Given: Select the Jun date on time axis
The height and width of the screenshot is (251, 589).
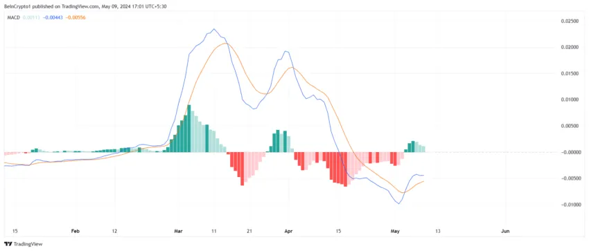Looking at the screenshot, I should click(505, 231).
